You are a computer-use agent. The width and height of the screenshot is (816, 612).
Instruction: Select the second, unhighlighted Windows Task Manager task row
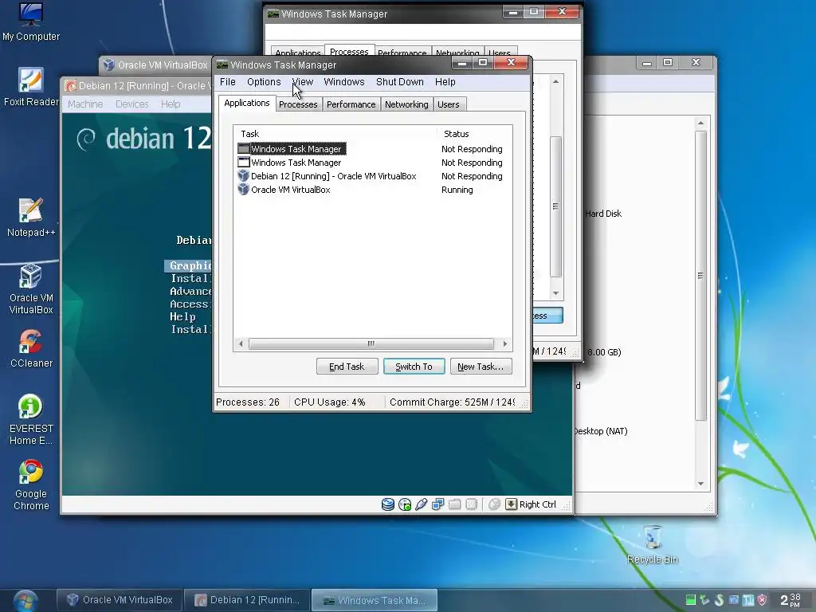tap(372, 163)
